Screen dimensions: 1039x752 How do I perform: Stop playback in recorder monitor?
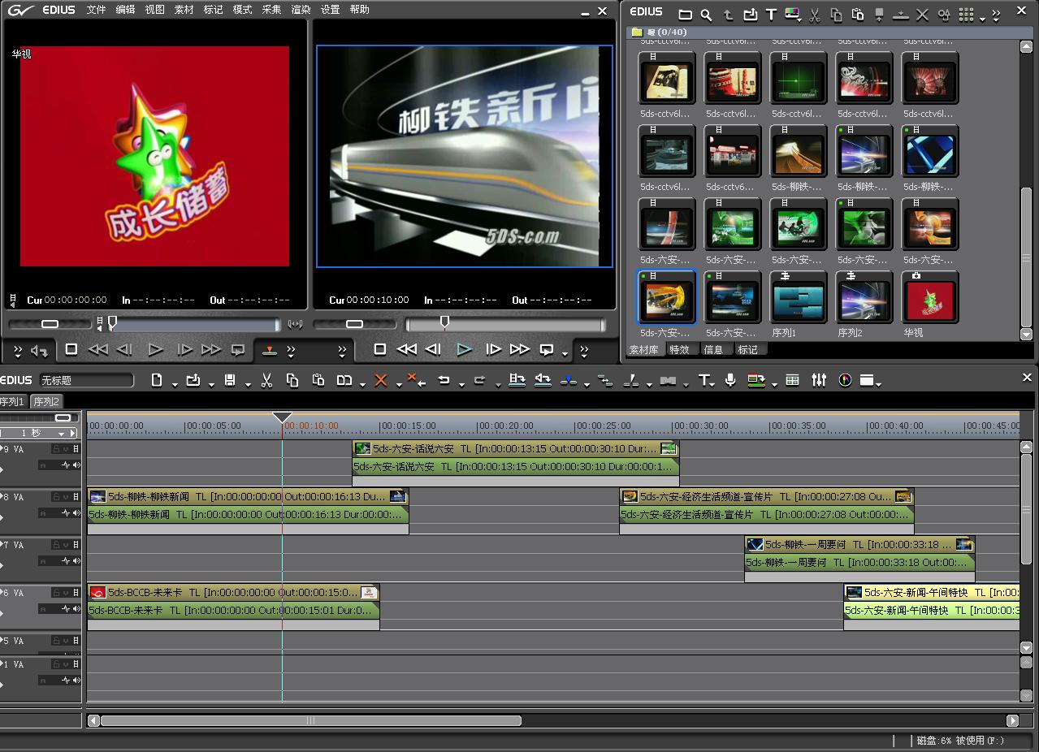(x=379, y=349)
